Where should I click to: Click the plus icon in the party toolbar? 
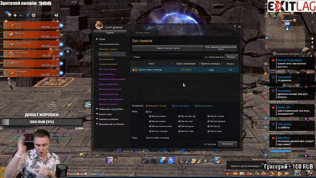coord(15,15)
